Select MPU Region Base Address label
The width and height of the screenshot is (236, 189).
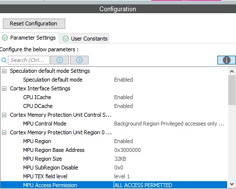pyautogui.click(x=54, y=150)
